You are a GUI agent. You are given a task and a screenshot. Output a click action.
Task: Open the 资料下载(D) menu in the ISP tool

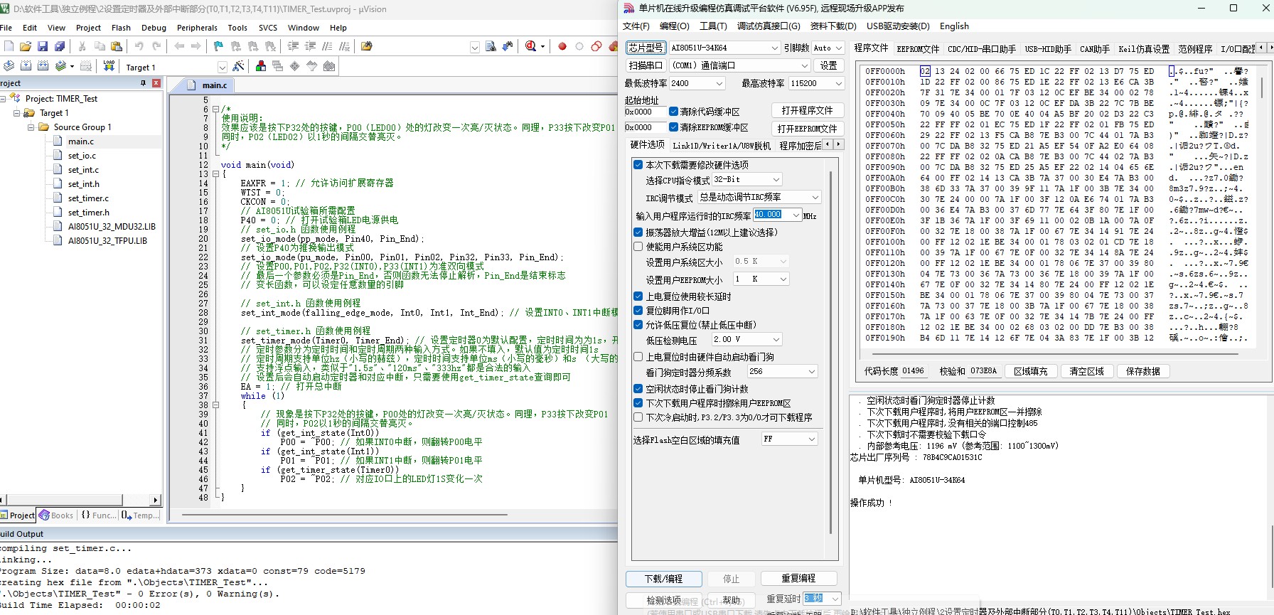tap(833, 26)
